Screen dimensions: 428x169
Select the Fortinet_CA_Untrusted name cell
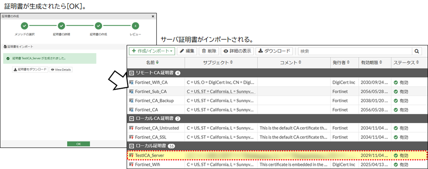[156, 128]
